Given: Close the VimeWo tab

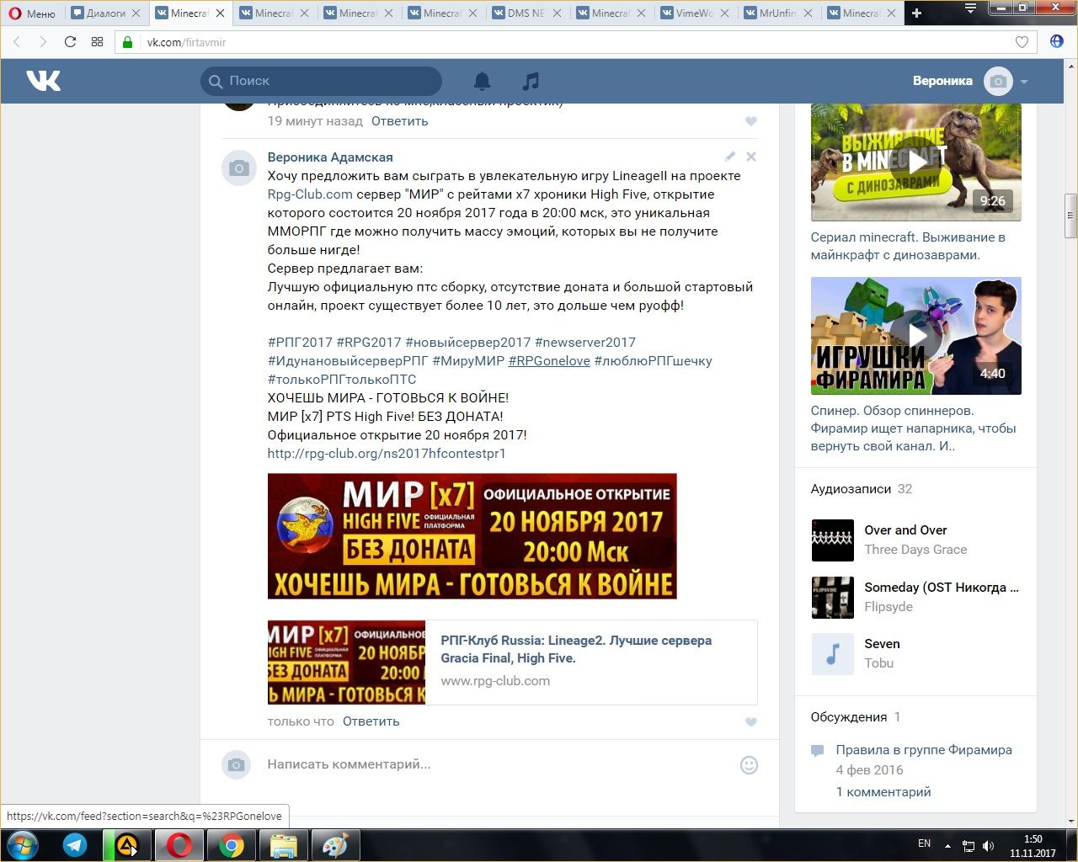Looking at the screenshot, I should click(725, 13).
